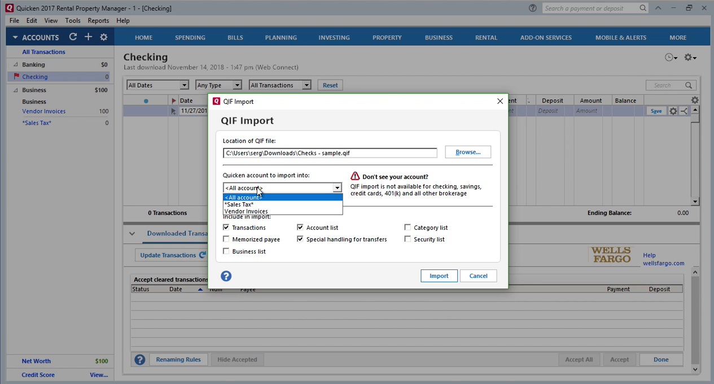Open the help icon in title bar
Image resolution: width=714 pixels, height=384 pixels.
(x=533, y=8)
